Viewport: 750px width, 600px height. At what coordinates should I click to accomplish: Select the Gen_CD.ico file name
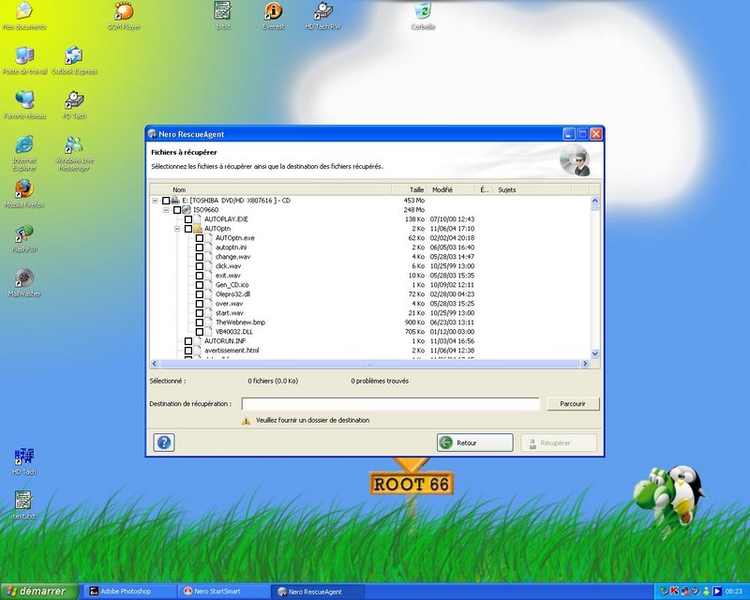click(232, 285)
